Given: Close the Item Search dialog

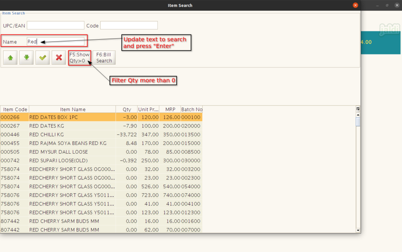Looking at the screenshot, I should 355,5.
